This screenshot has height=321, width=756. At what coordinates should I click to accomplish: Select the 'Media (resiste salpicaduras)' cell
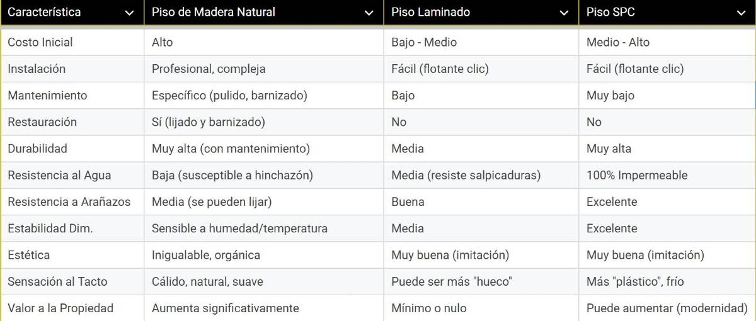point(466,175)
